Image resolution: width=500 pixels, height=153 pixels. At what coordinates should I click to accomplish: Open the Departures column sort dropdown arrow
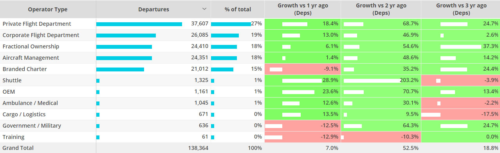[204, 9]
